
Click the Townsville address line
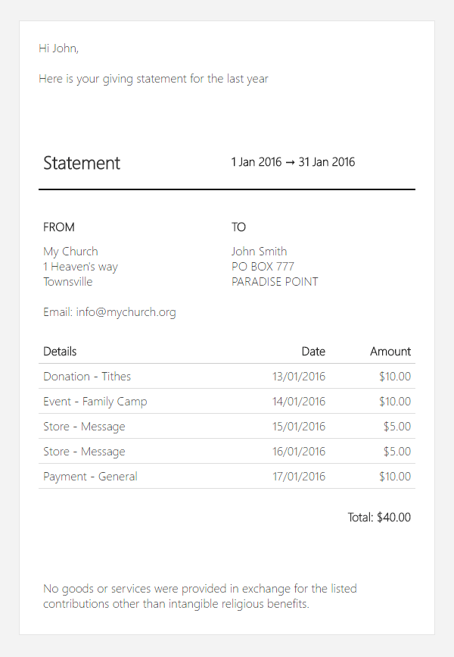[x=68, y=282]
